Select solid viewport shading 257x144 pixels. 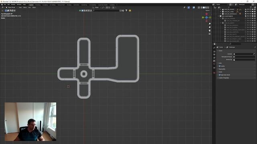pos(204,8)
